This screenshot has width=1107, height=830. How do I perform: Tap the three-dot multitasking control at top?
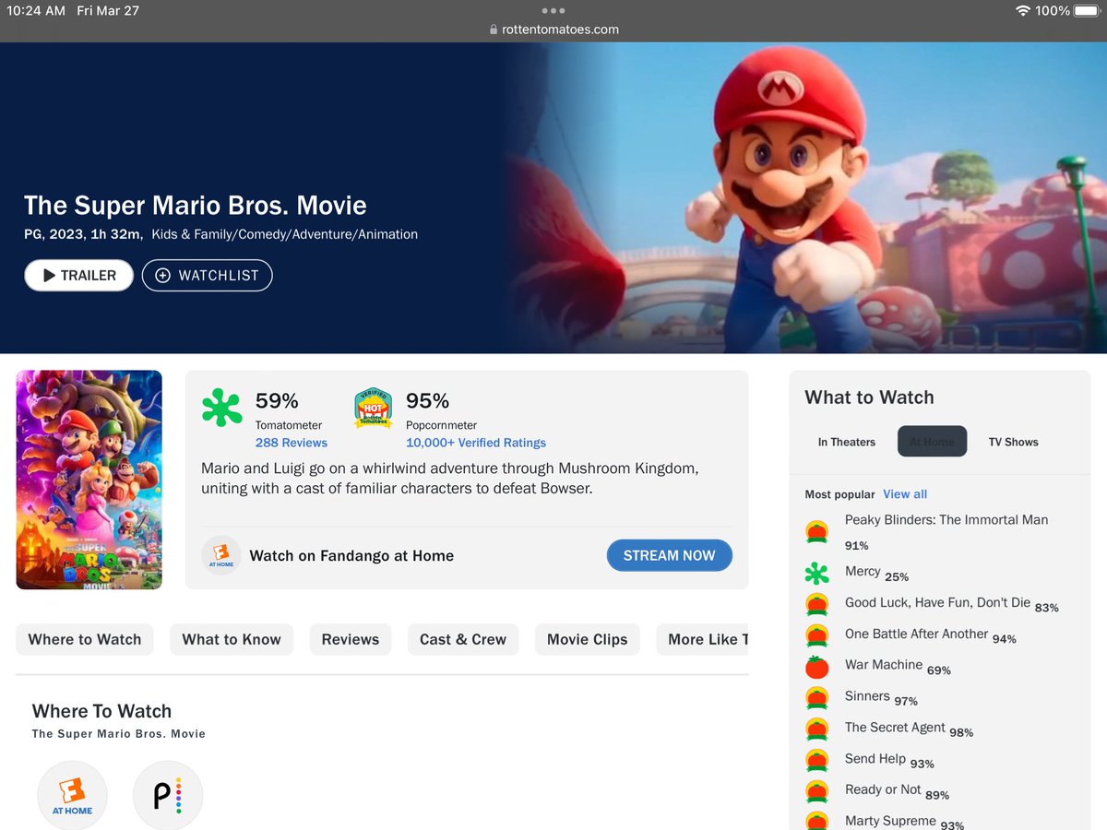(x=553, y=11)
